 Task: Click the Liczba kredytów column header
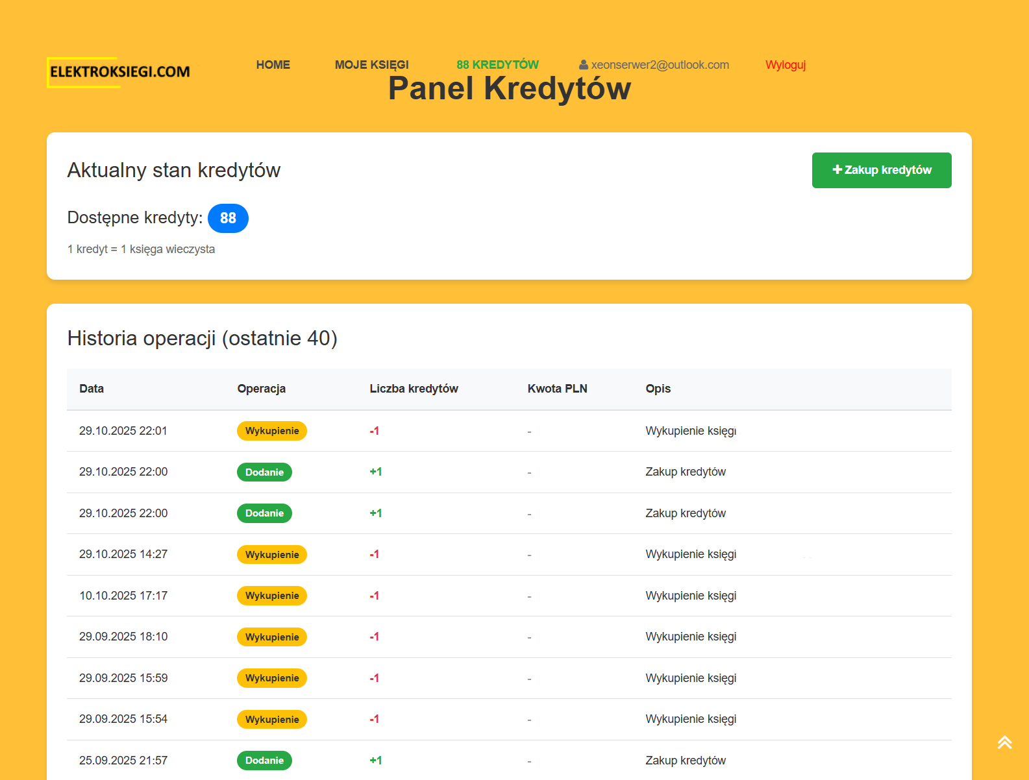point(414,389)
